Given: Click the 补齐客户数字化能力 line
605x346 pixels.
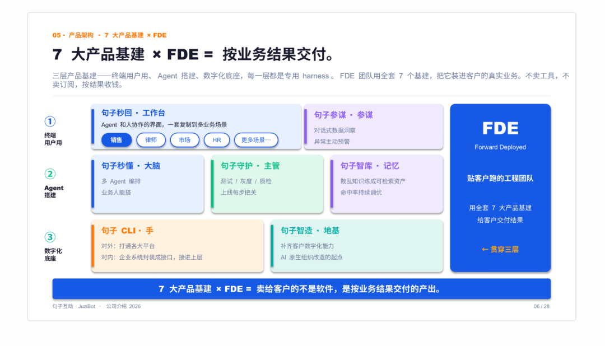Looking at the screenshot, I should tap(307, 246).
